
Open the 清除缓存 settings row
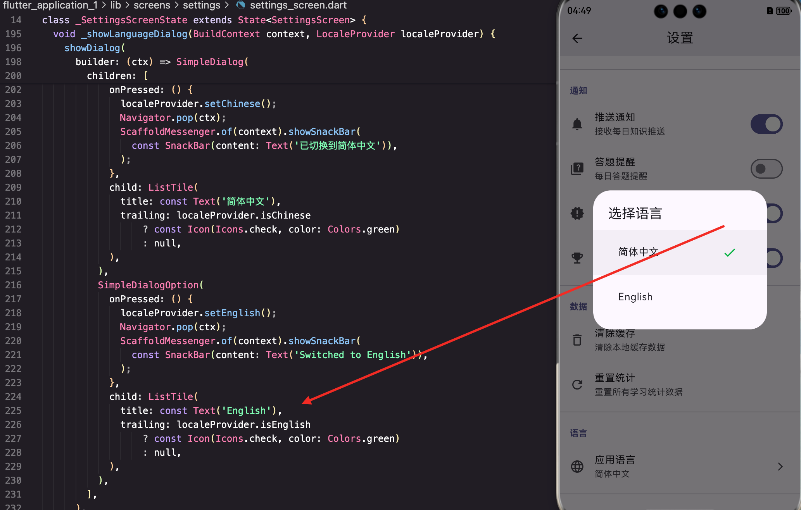[x=680, y=340]
